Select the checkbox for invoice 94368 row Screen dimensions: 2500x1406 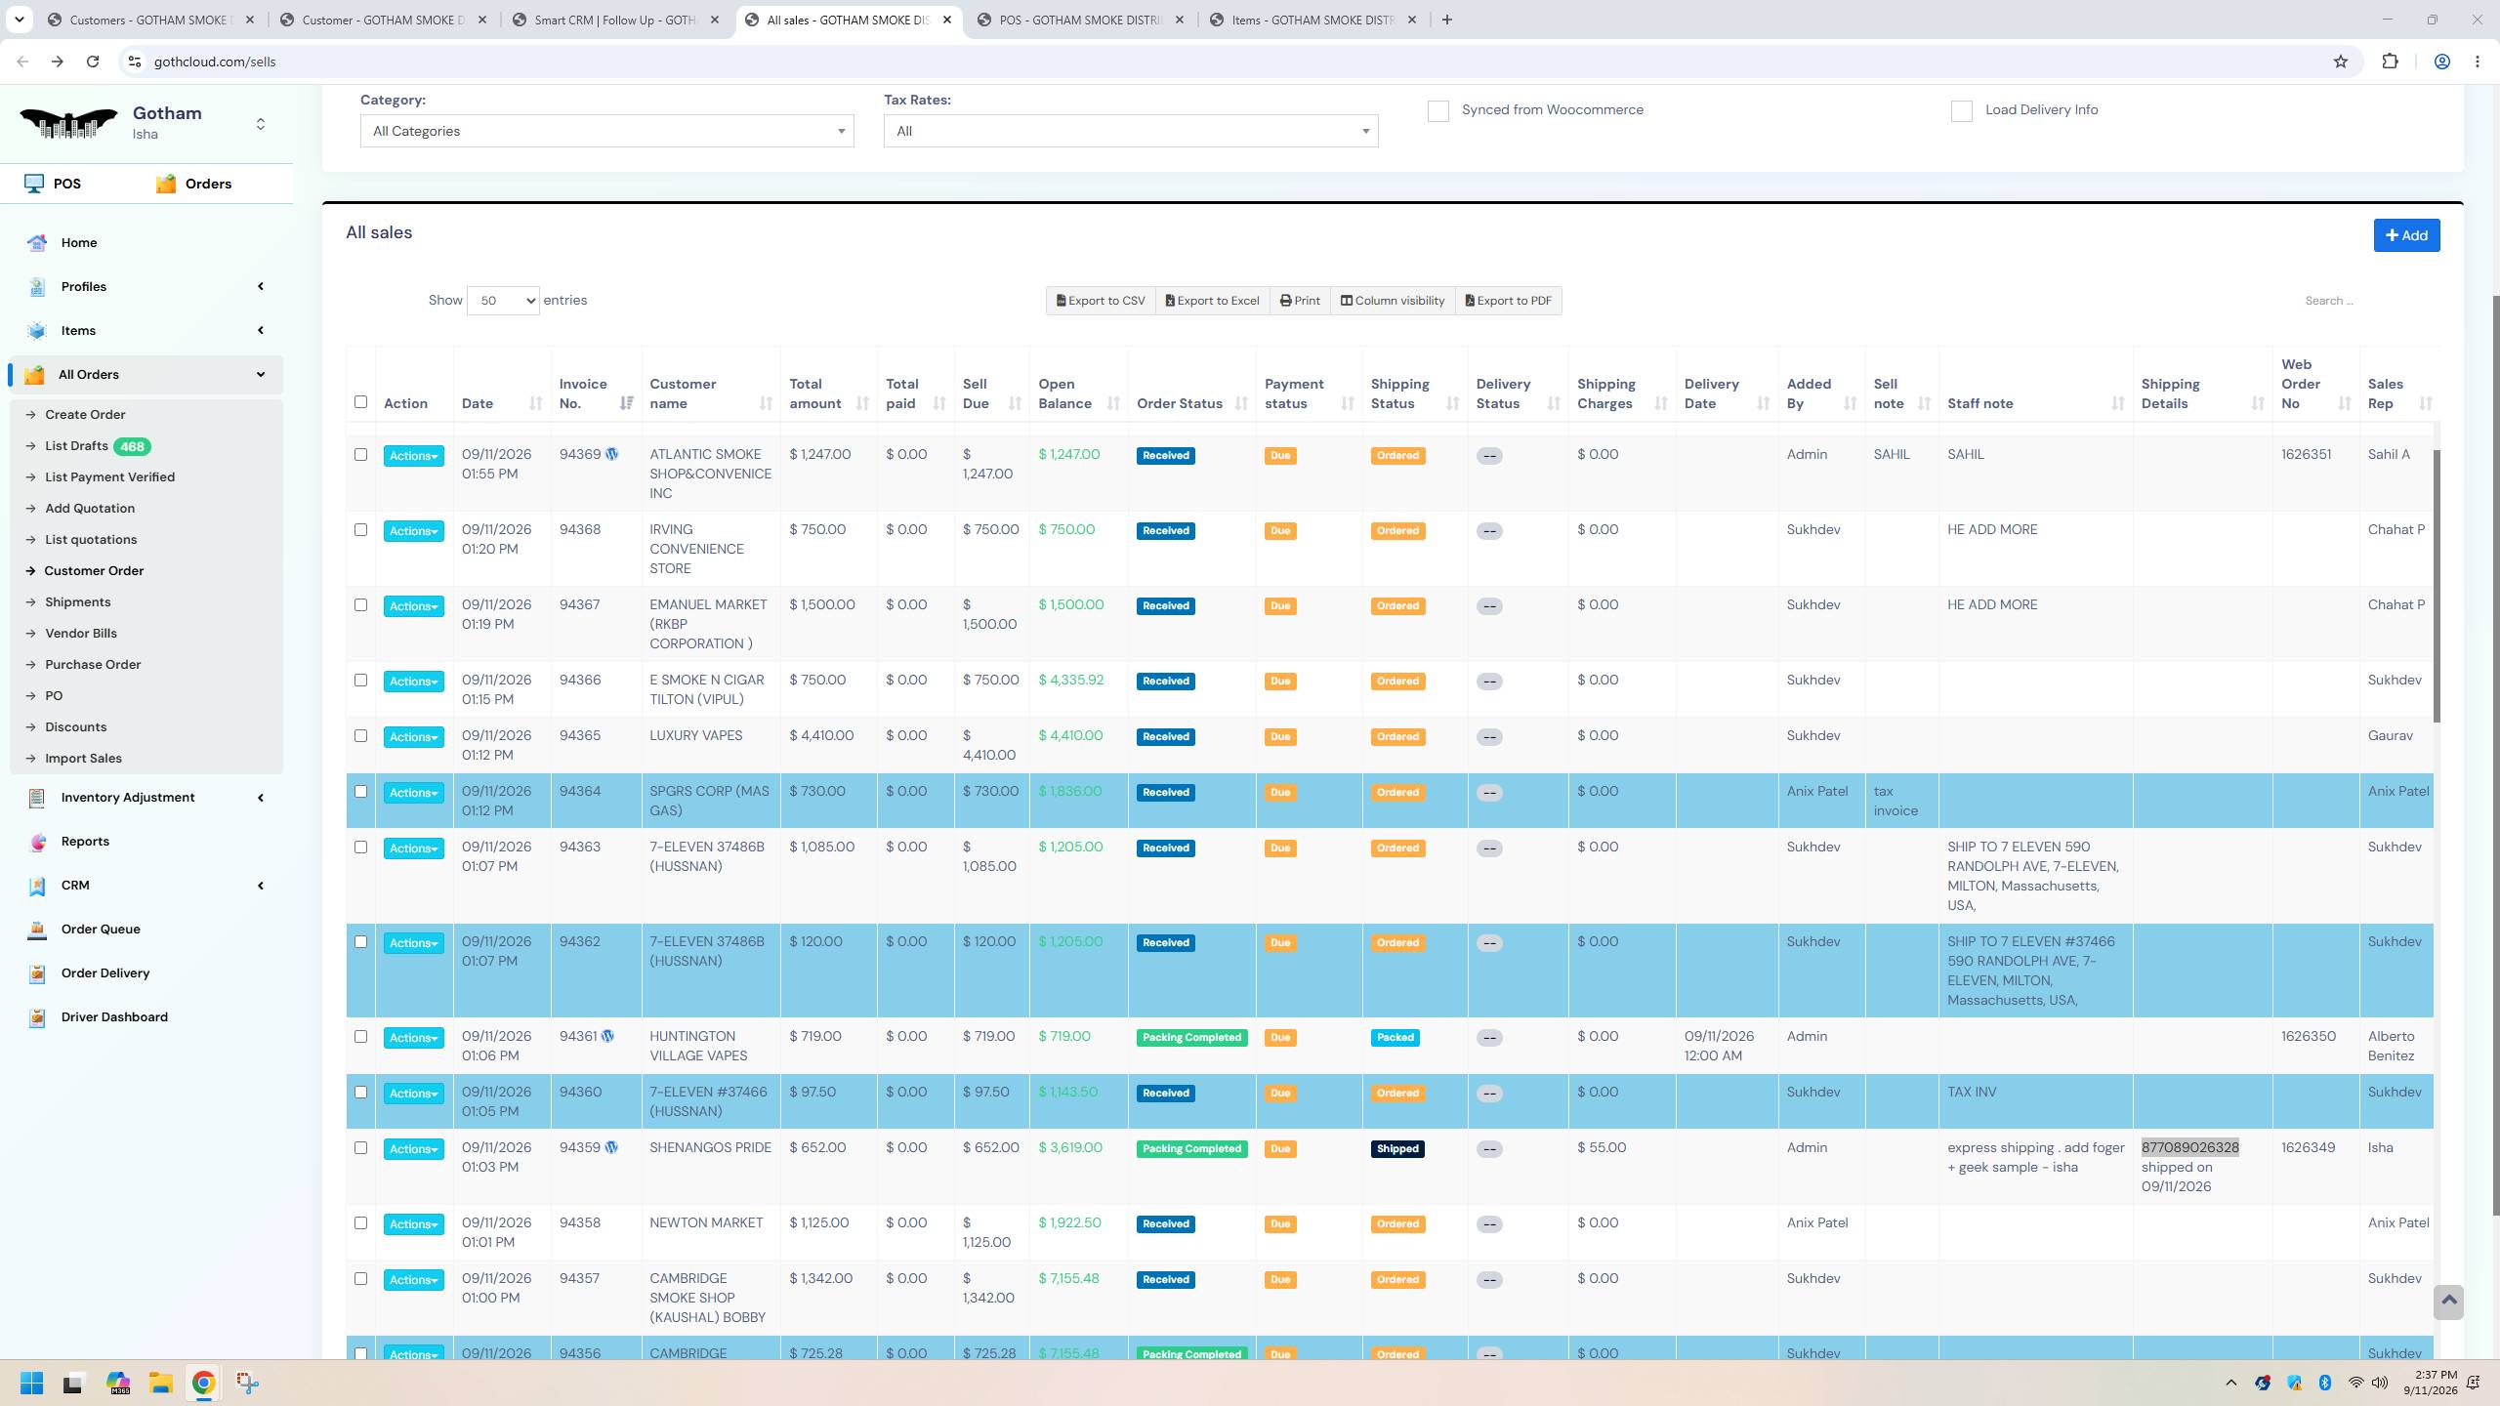coord(360,530)
